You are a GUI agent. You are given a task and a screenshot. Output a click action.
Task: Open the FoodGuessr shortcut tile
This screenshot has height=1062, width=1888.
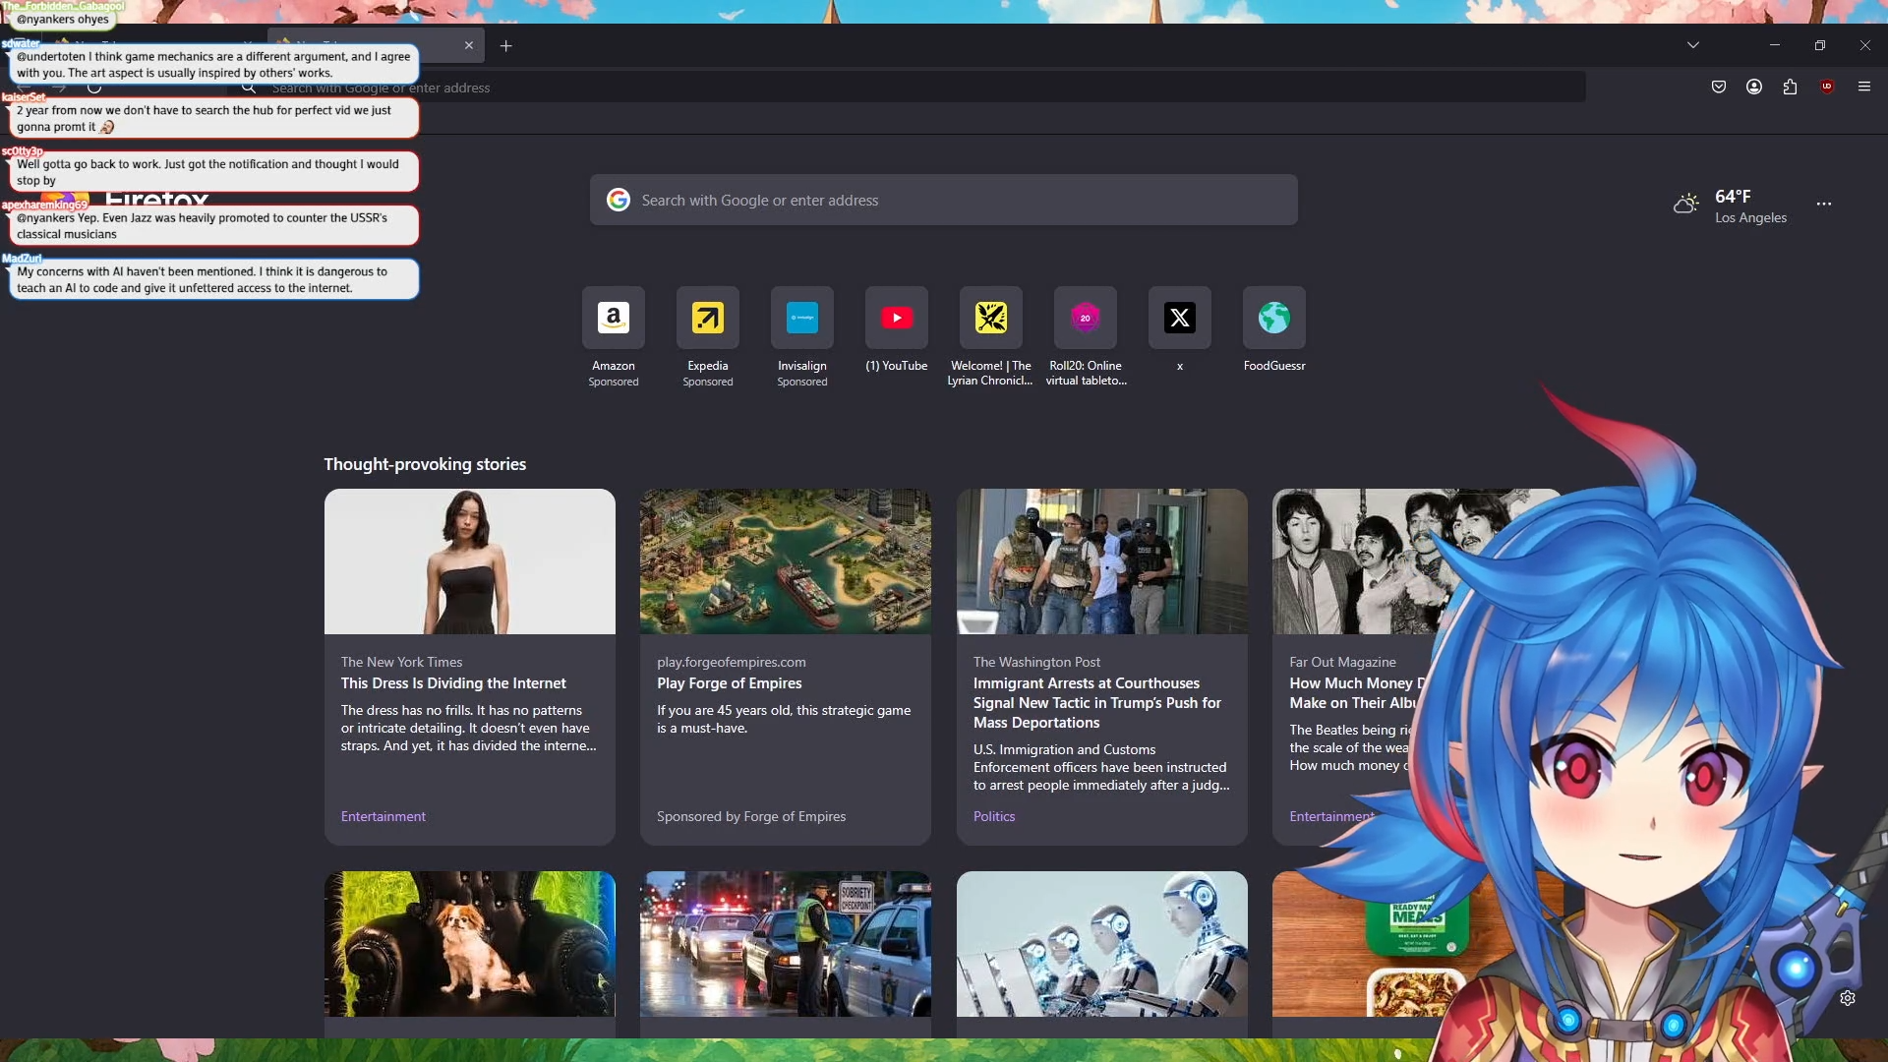point(1273,318)
